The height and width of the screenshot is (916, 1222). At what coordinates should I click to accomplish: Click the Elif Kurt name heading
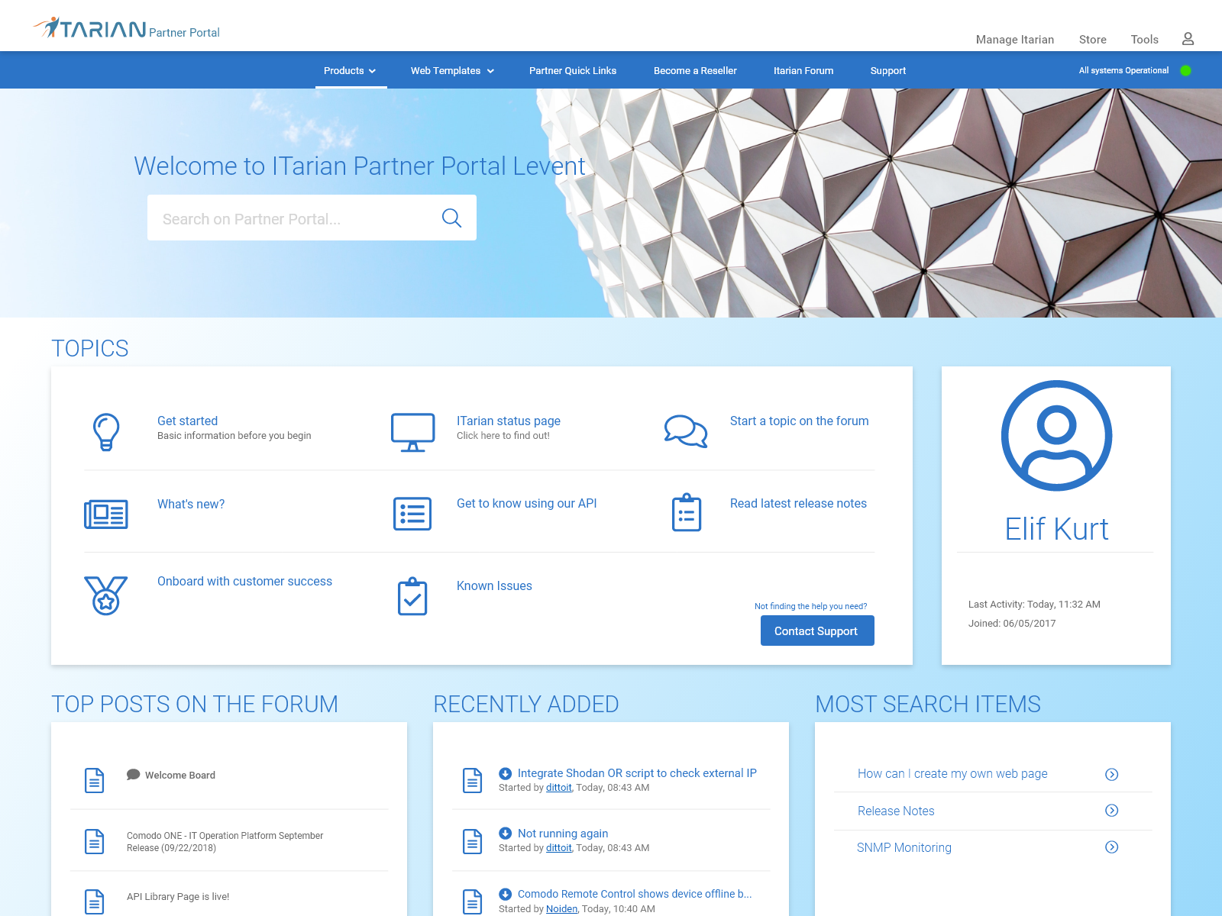pos(1056,529)
